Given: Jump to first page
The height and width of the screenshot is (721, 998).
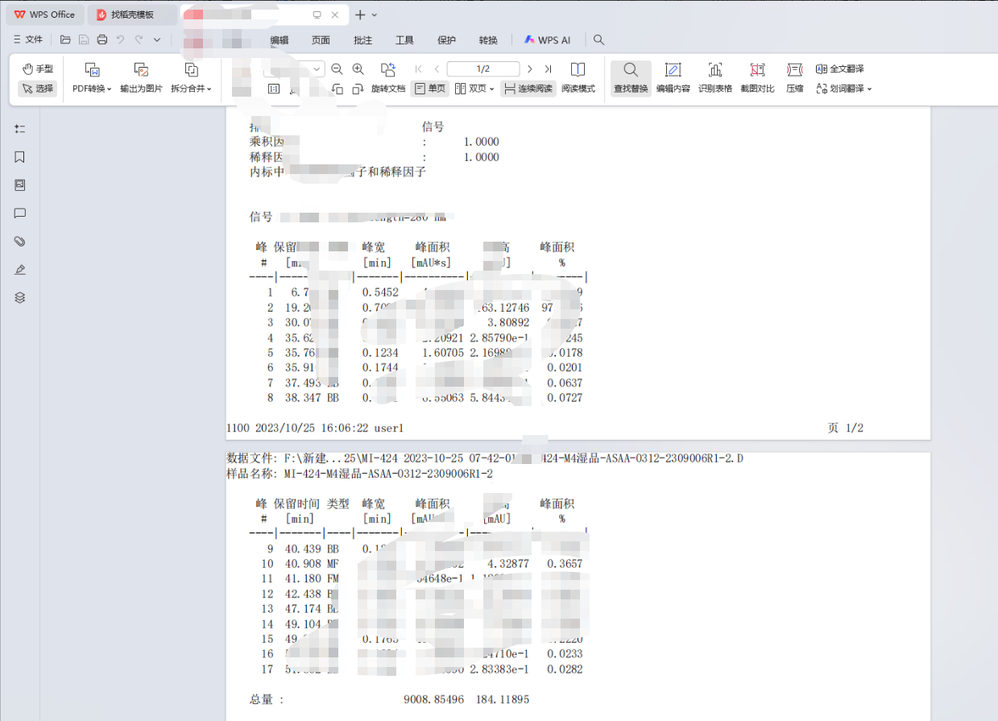Looking at the screenshot, I should [x=418, y=69].
